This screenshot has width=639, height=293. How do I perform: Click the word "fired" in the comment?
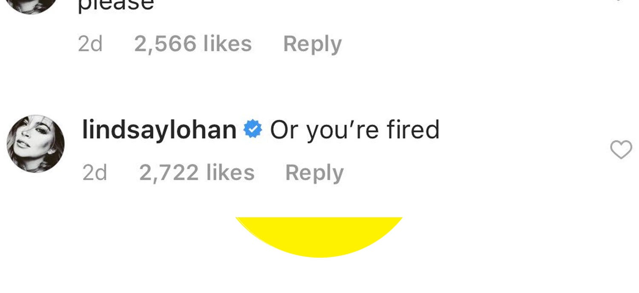click(413, 130)
